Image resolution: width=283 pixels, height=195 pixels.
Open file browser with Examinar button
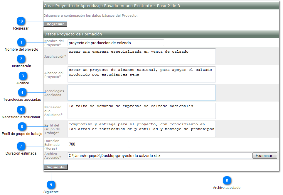[x=265, y=155]
